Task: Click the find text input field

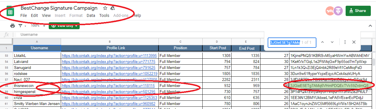Action: [292, 43]
